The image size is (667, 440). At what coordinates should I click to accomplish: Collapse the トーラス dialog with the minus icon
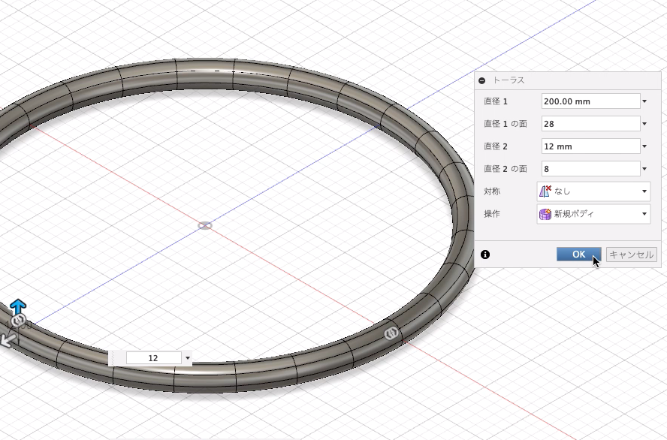[482, 80]
